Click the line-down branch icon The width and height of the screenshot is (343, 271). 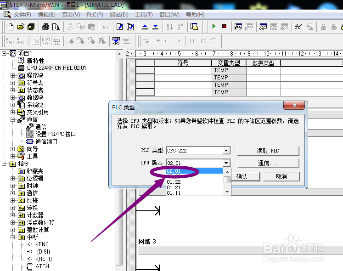pyautogui.click(x=146, y=41)
